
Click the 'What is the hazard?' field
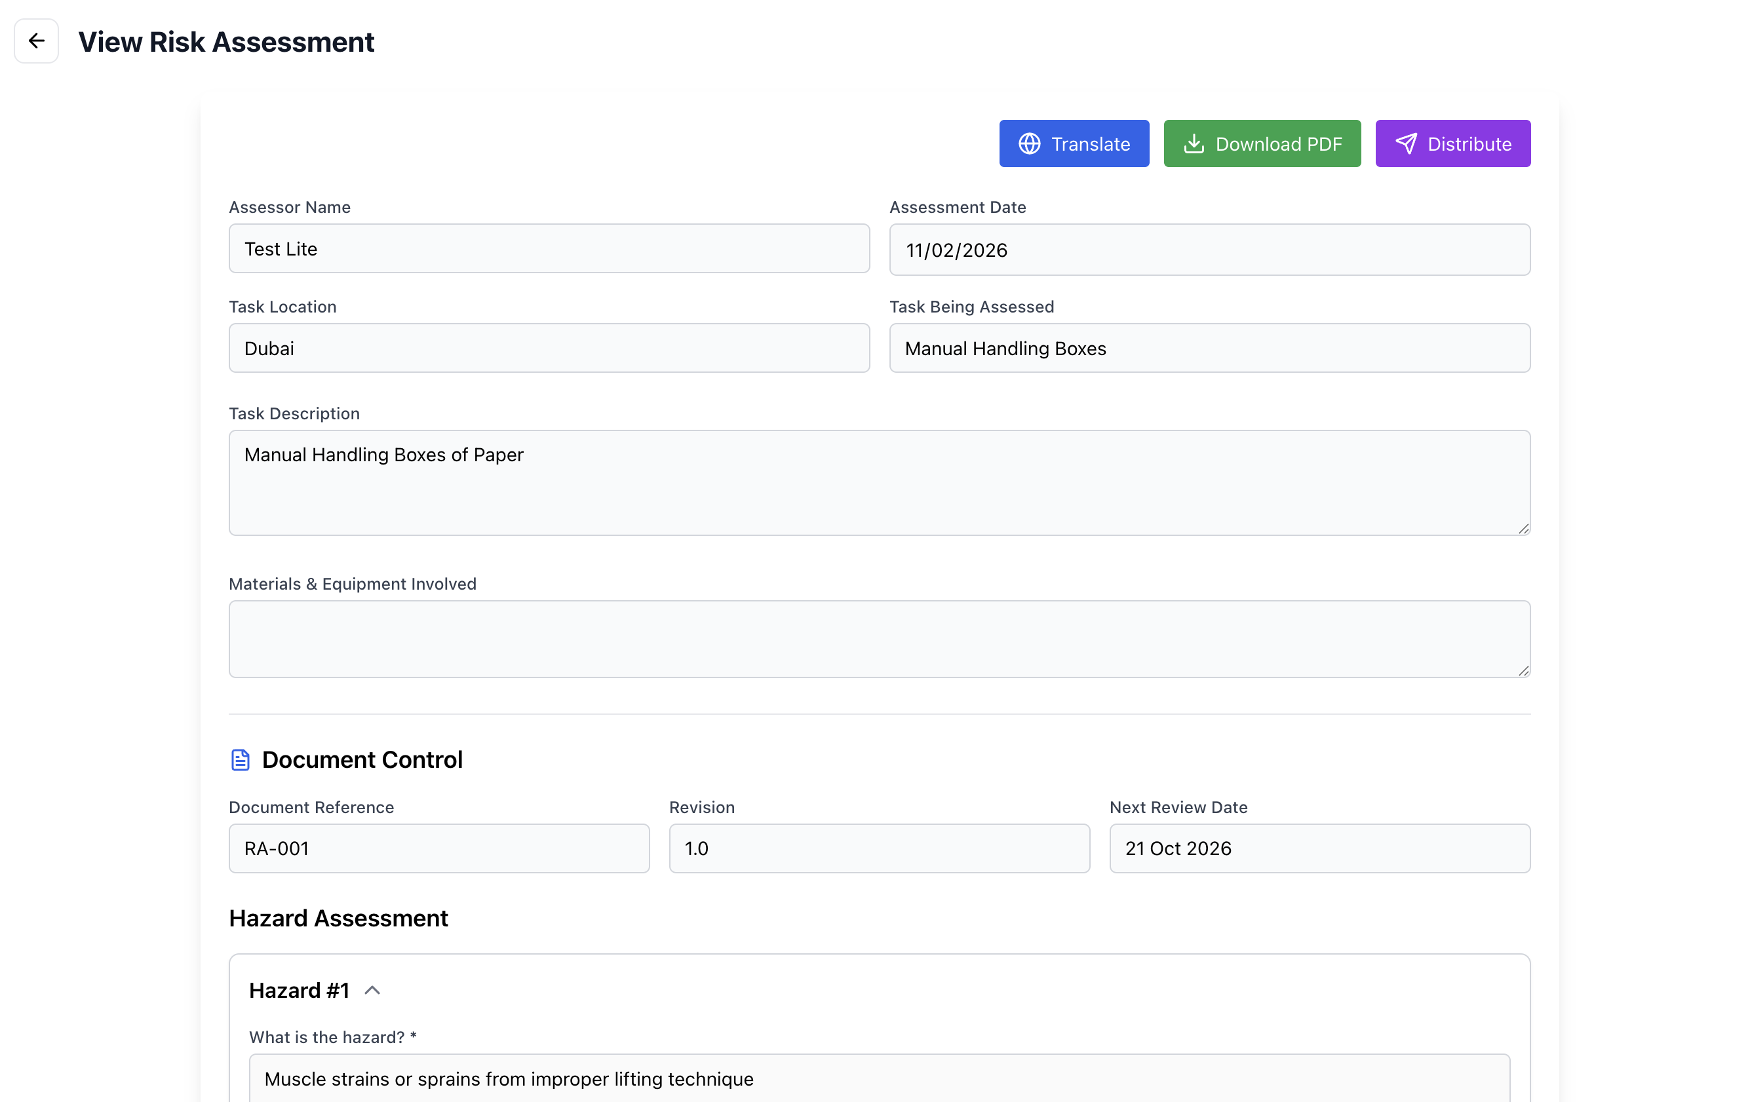point(879,1079)
